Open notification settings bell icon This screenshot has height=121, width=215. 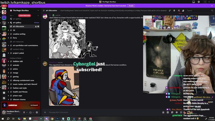pos(174,10)
